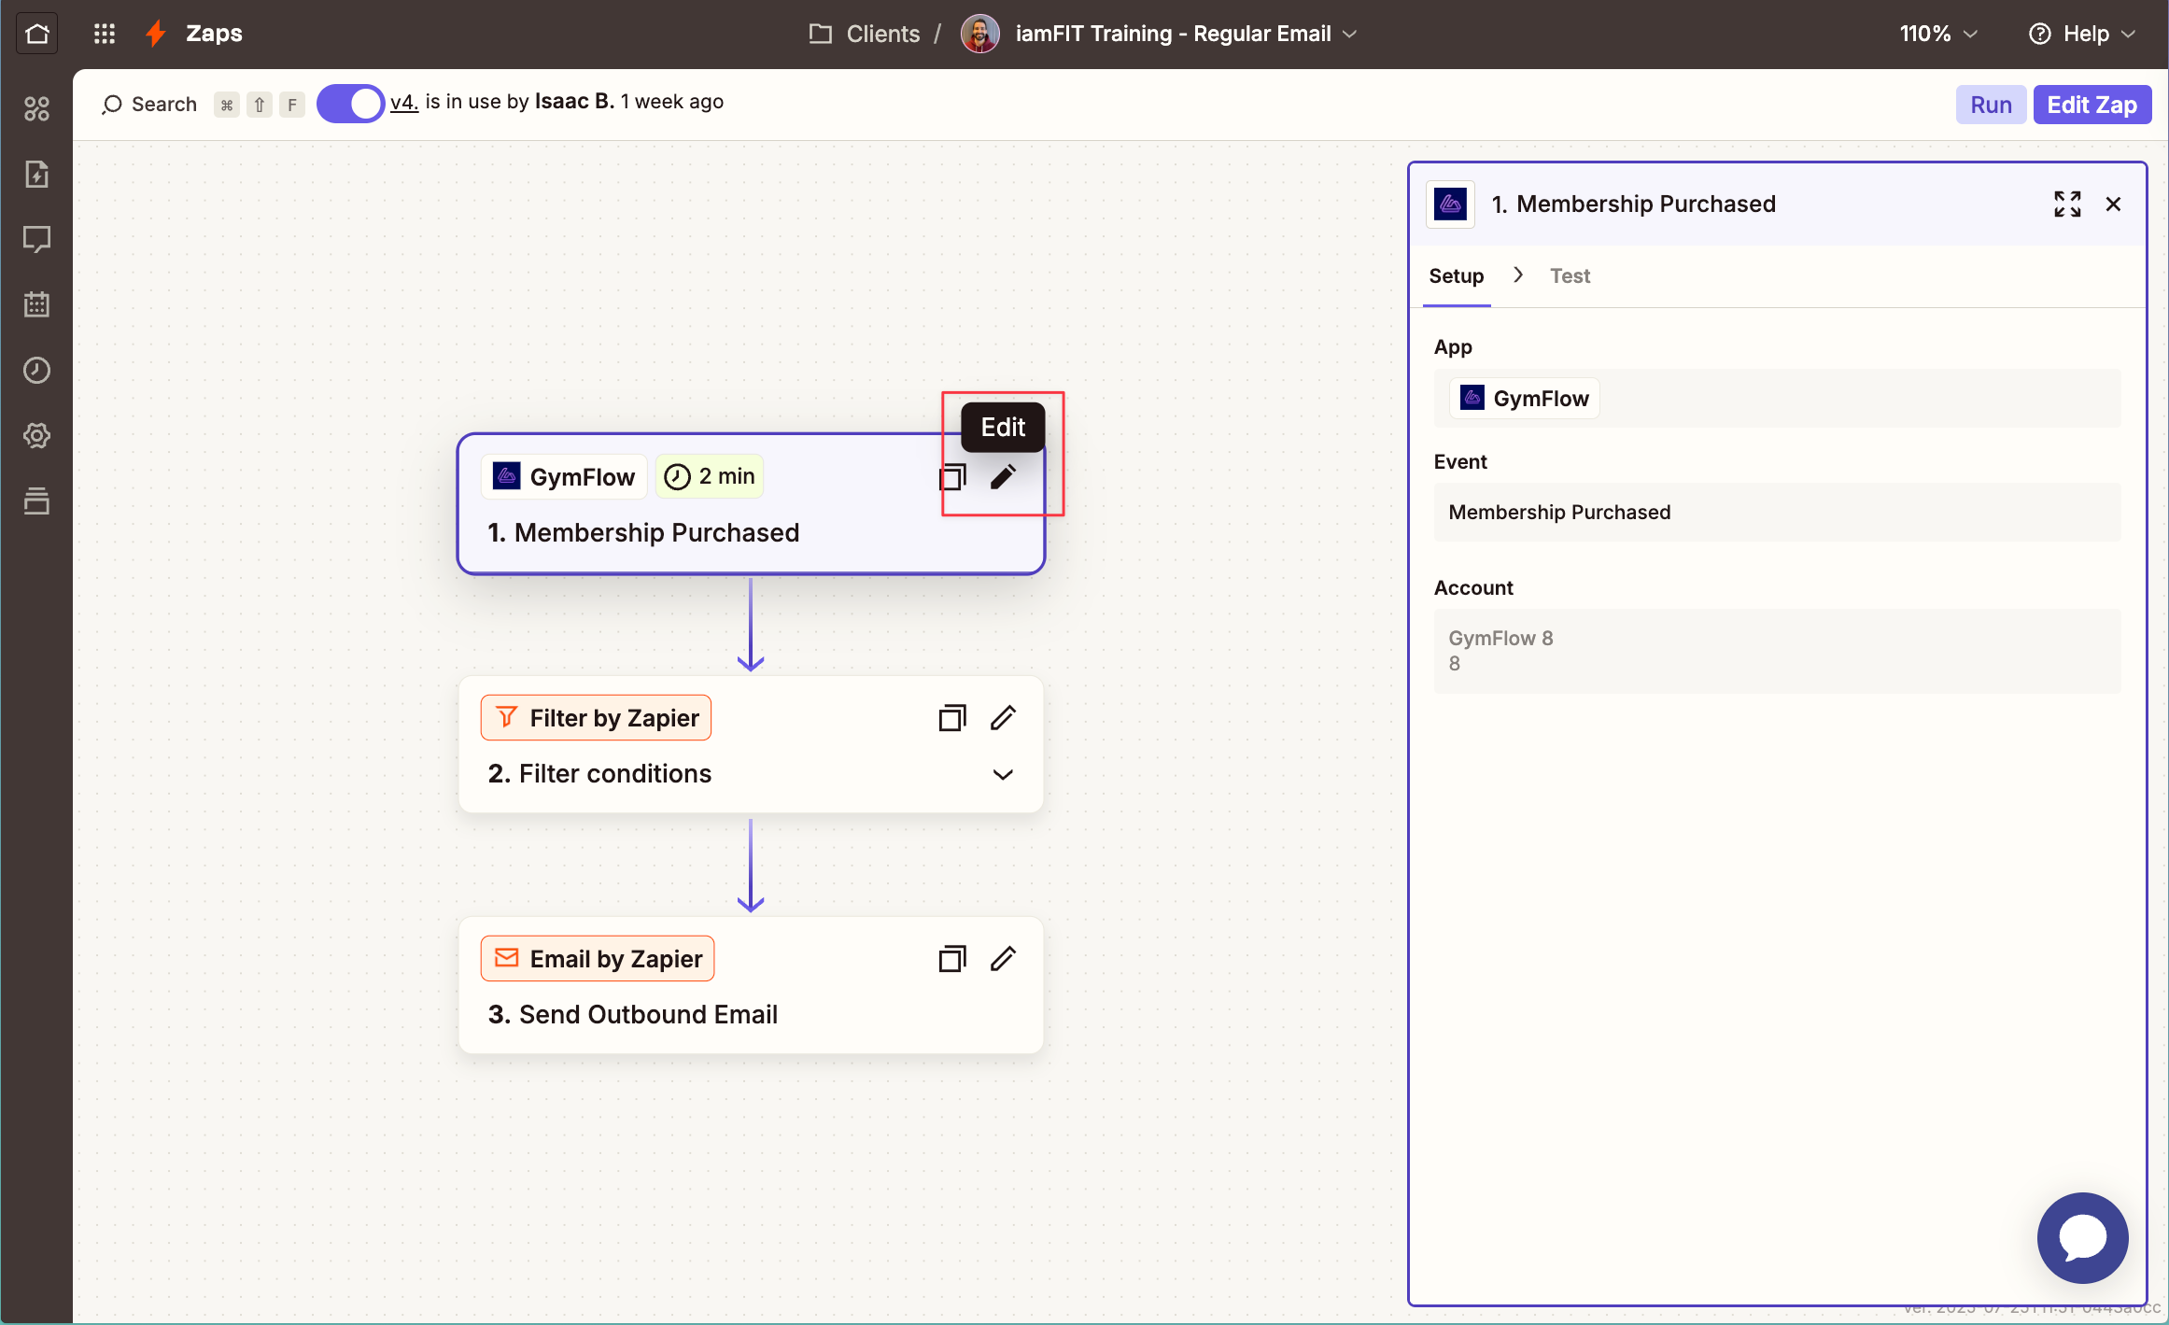Viewport: 2169px width, 1325px height.
Task: Click the Edit Zap button
Action: pyautogui.click(x=2092, y=105)
